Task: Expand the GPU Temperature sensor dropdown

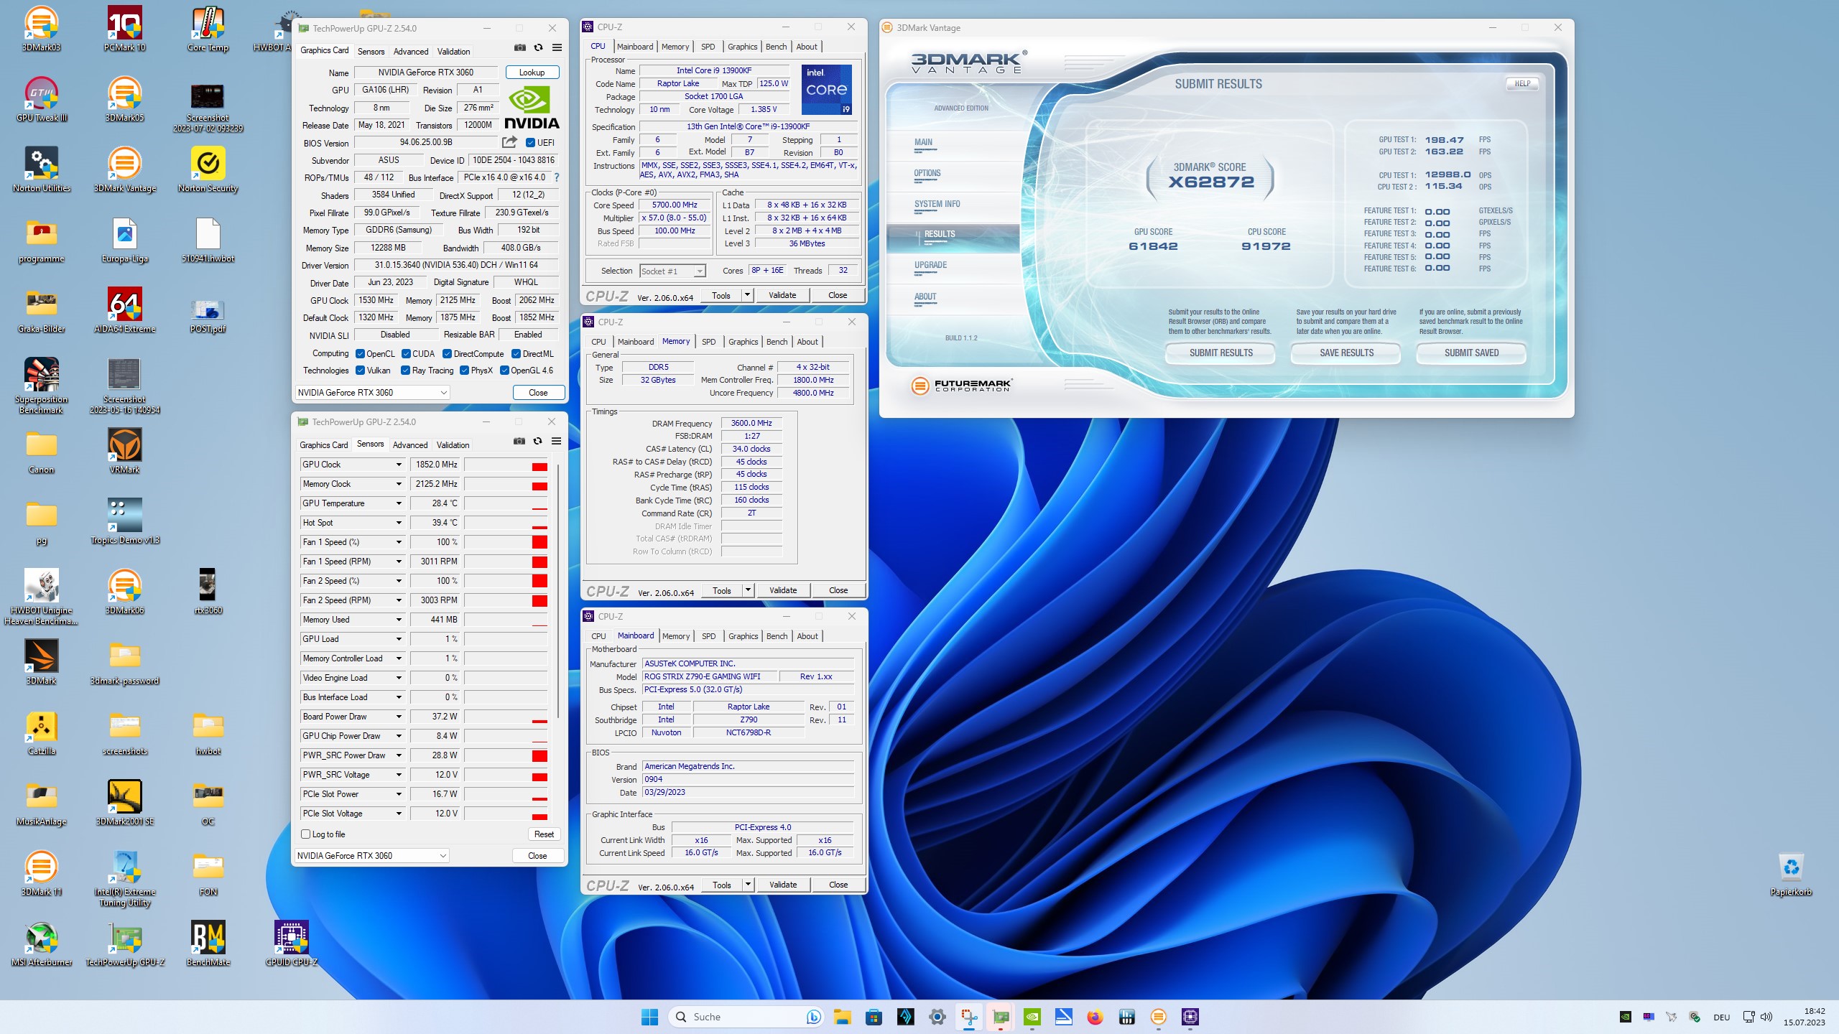Action: pos(399,503)
